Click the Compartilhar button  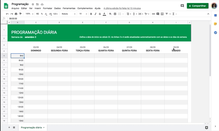198,6
